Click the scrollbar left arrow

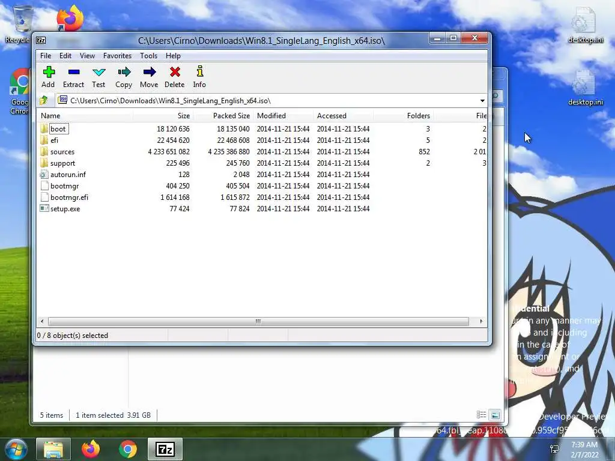(43, 321)
